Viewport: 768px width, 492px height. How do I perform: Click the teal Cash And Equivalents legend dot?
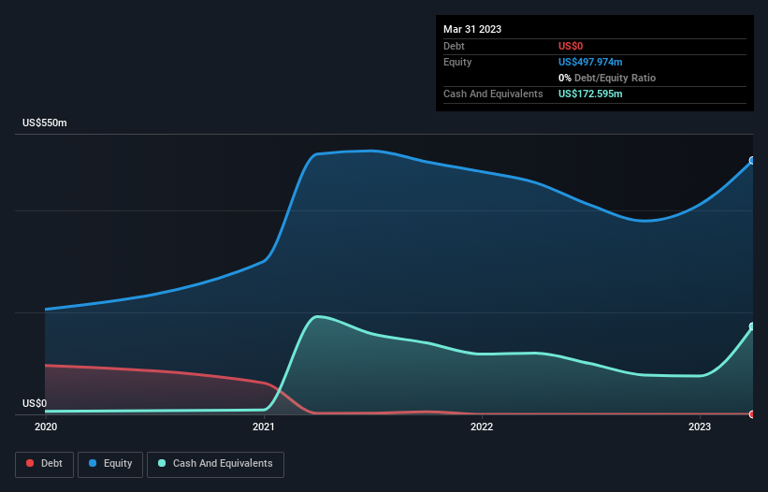[x=162, y=463]
